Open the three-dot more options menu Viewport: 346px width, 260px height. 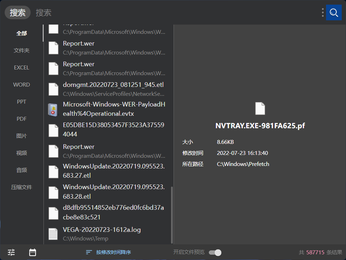322,12
